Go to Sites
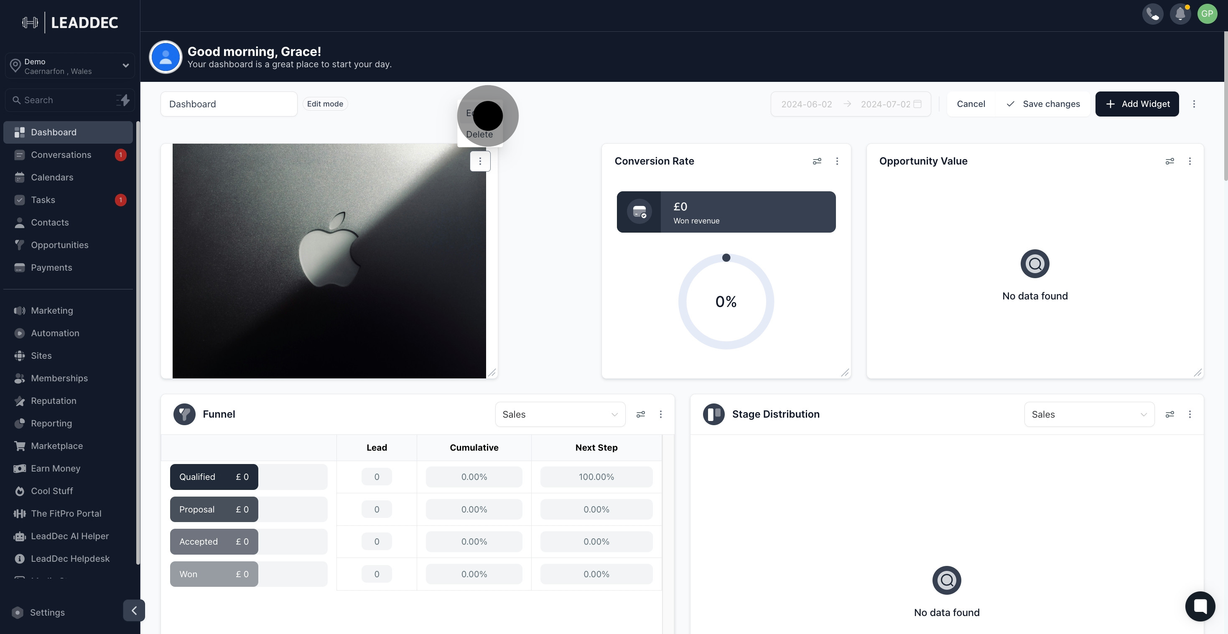 tap(68, 356)
